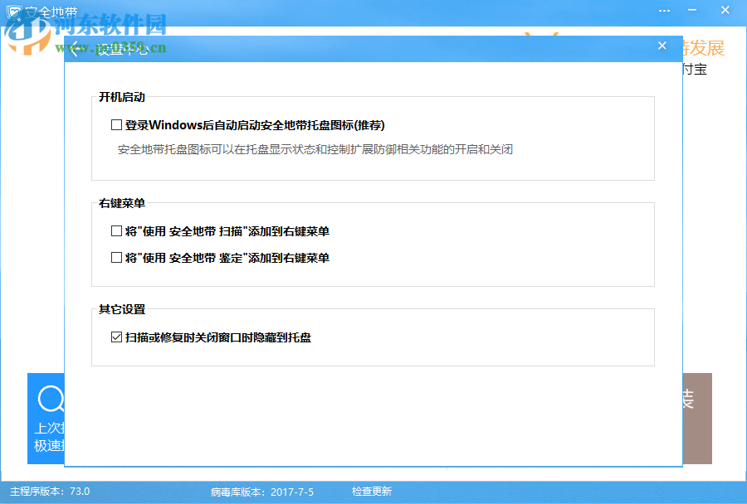Image resolution: width=747 pixels, height=504 pixels.
Task: Click the magnifier scan icon in main window
Action: click(x=51, y=399)
